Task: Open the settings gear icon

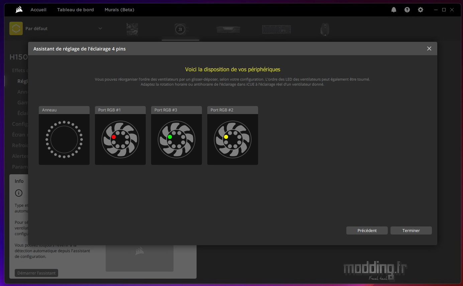Action: (421, 10)
